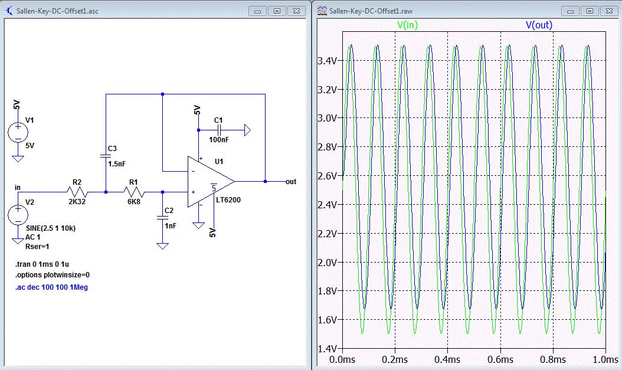Image resolution: width=622 pixels, height=370 pixels.
Task: Click the 1nF capacitor value
Action: click(170, 225)
